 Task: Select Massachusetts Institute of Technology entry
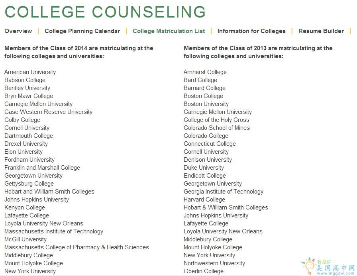[54, 231]
